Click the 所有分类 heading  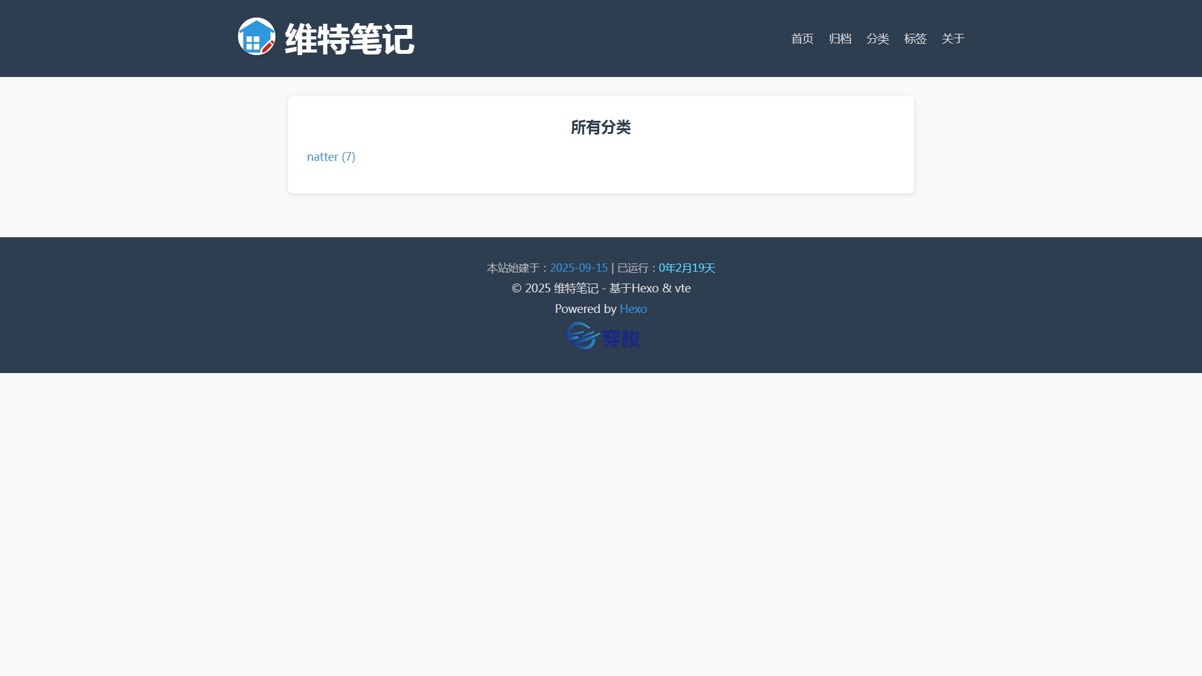point(600,128)
